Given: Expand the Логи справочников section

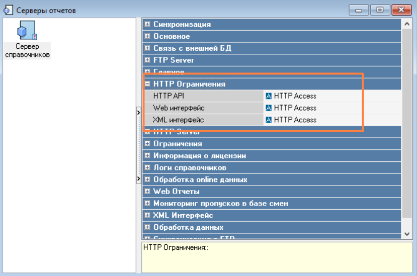Looking at the screenshot, I should coord(147,168).
